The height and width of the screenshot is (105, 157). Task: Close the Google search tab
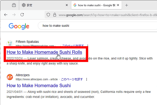coord(118,5)
